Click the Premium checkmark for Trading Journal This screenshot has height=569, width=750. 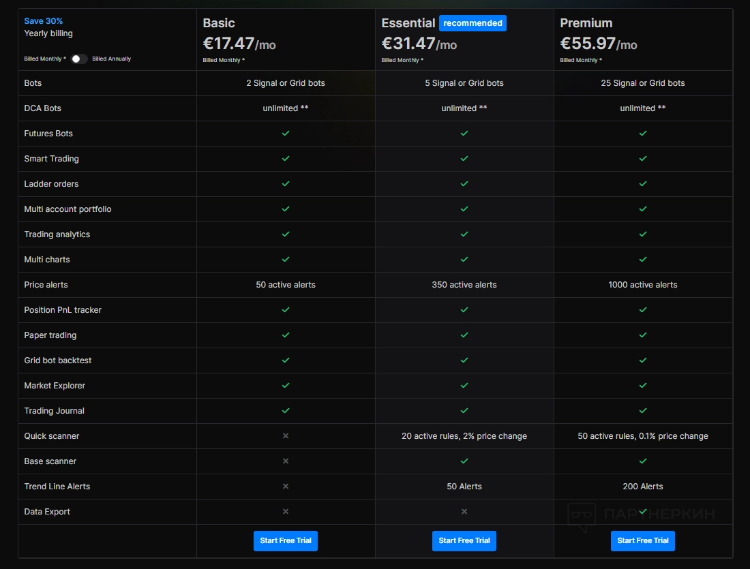pyautogui.click(x=643, y=411)
